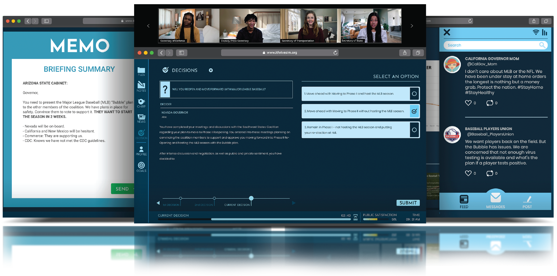Close the Chirp phone panel
The width and height of the screenshot is (557, 276).
pos(447,32)
